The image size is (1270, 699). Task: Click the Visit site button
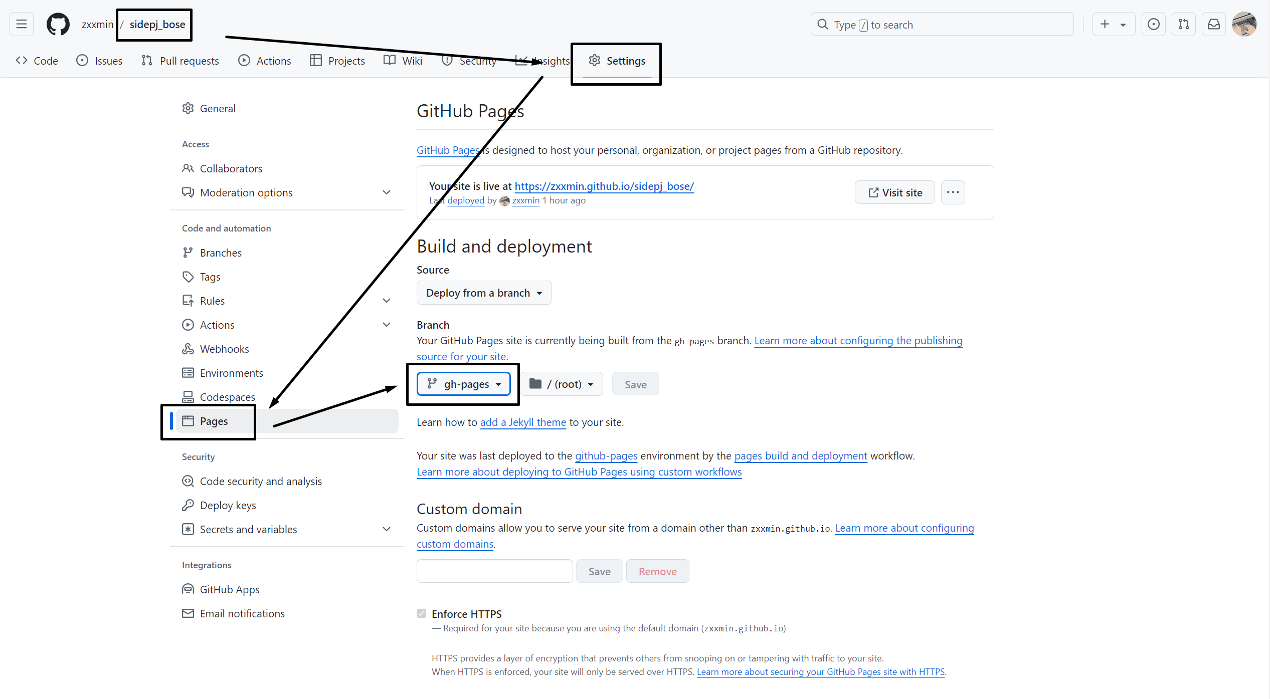895,192
